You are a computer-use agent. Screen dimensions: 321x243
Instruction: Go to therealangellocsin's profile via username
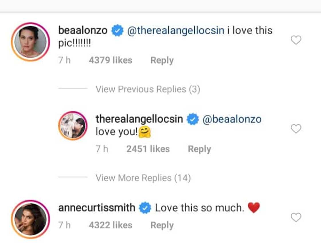pos(139,119)
